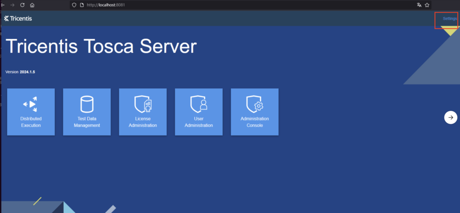Open the Settings link
The height and width of the screenshot is (213, 460).
point(449,18)
